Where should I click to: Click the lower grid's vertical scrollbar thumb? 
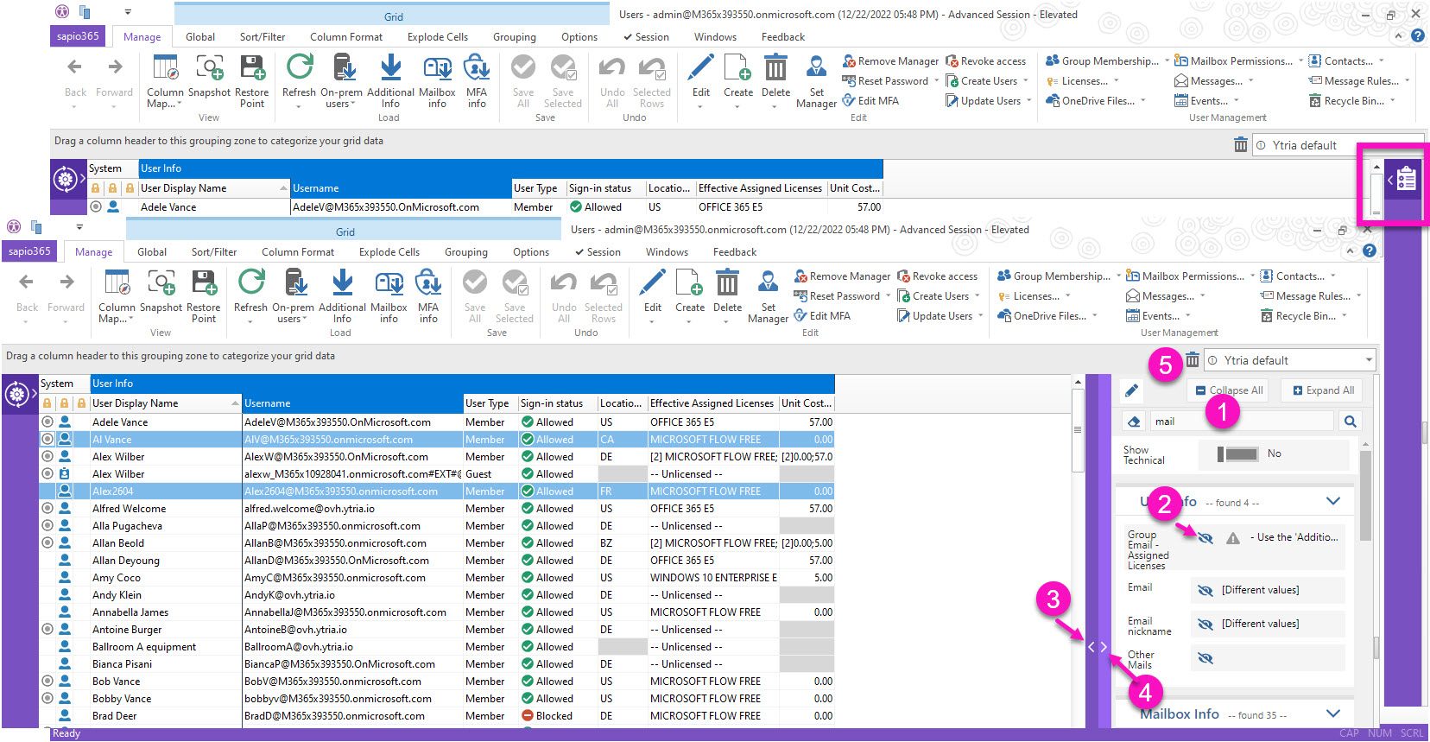coord(1078,429)
